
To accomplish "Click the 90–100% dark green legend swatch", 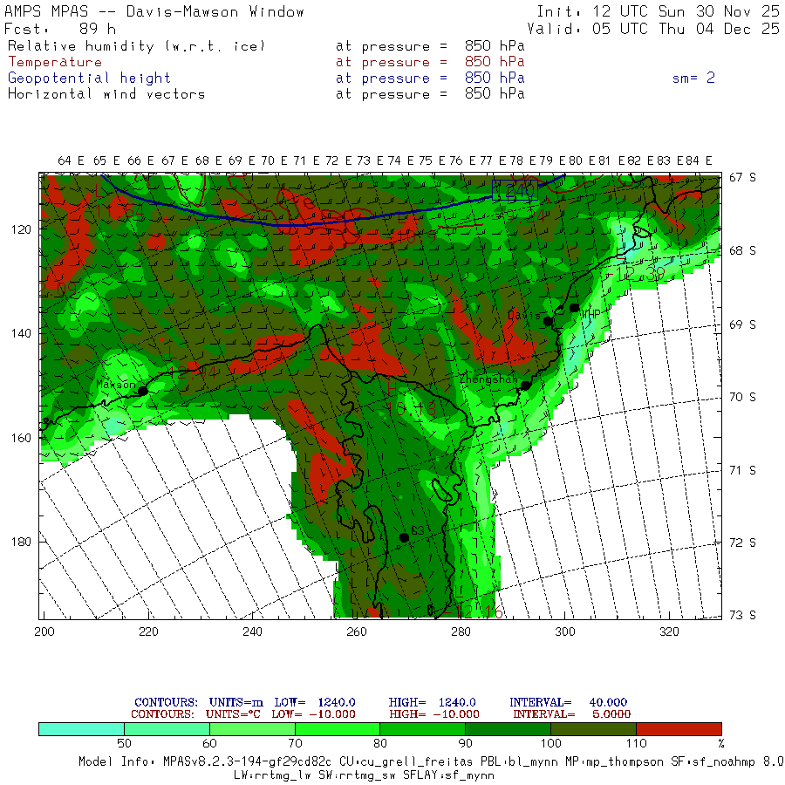I will (x=509, y=729).
